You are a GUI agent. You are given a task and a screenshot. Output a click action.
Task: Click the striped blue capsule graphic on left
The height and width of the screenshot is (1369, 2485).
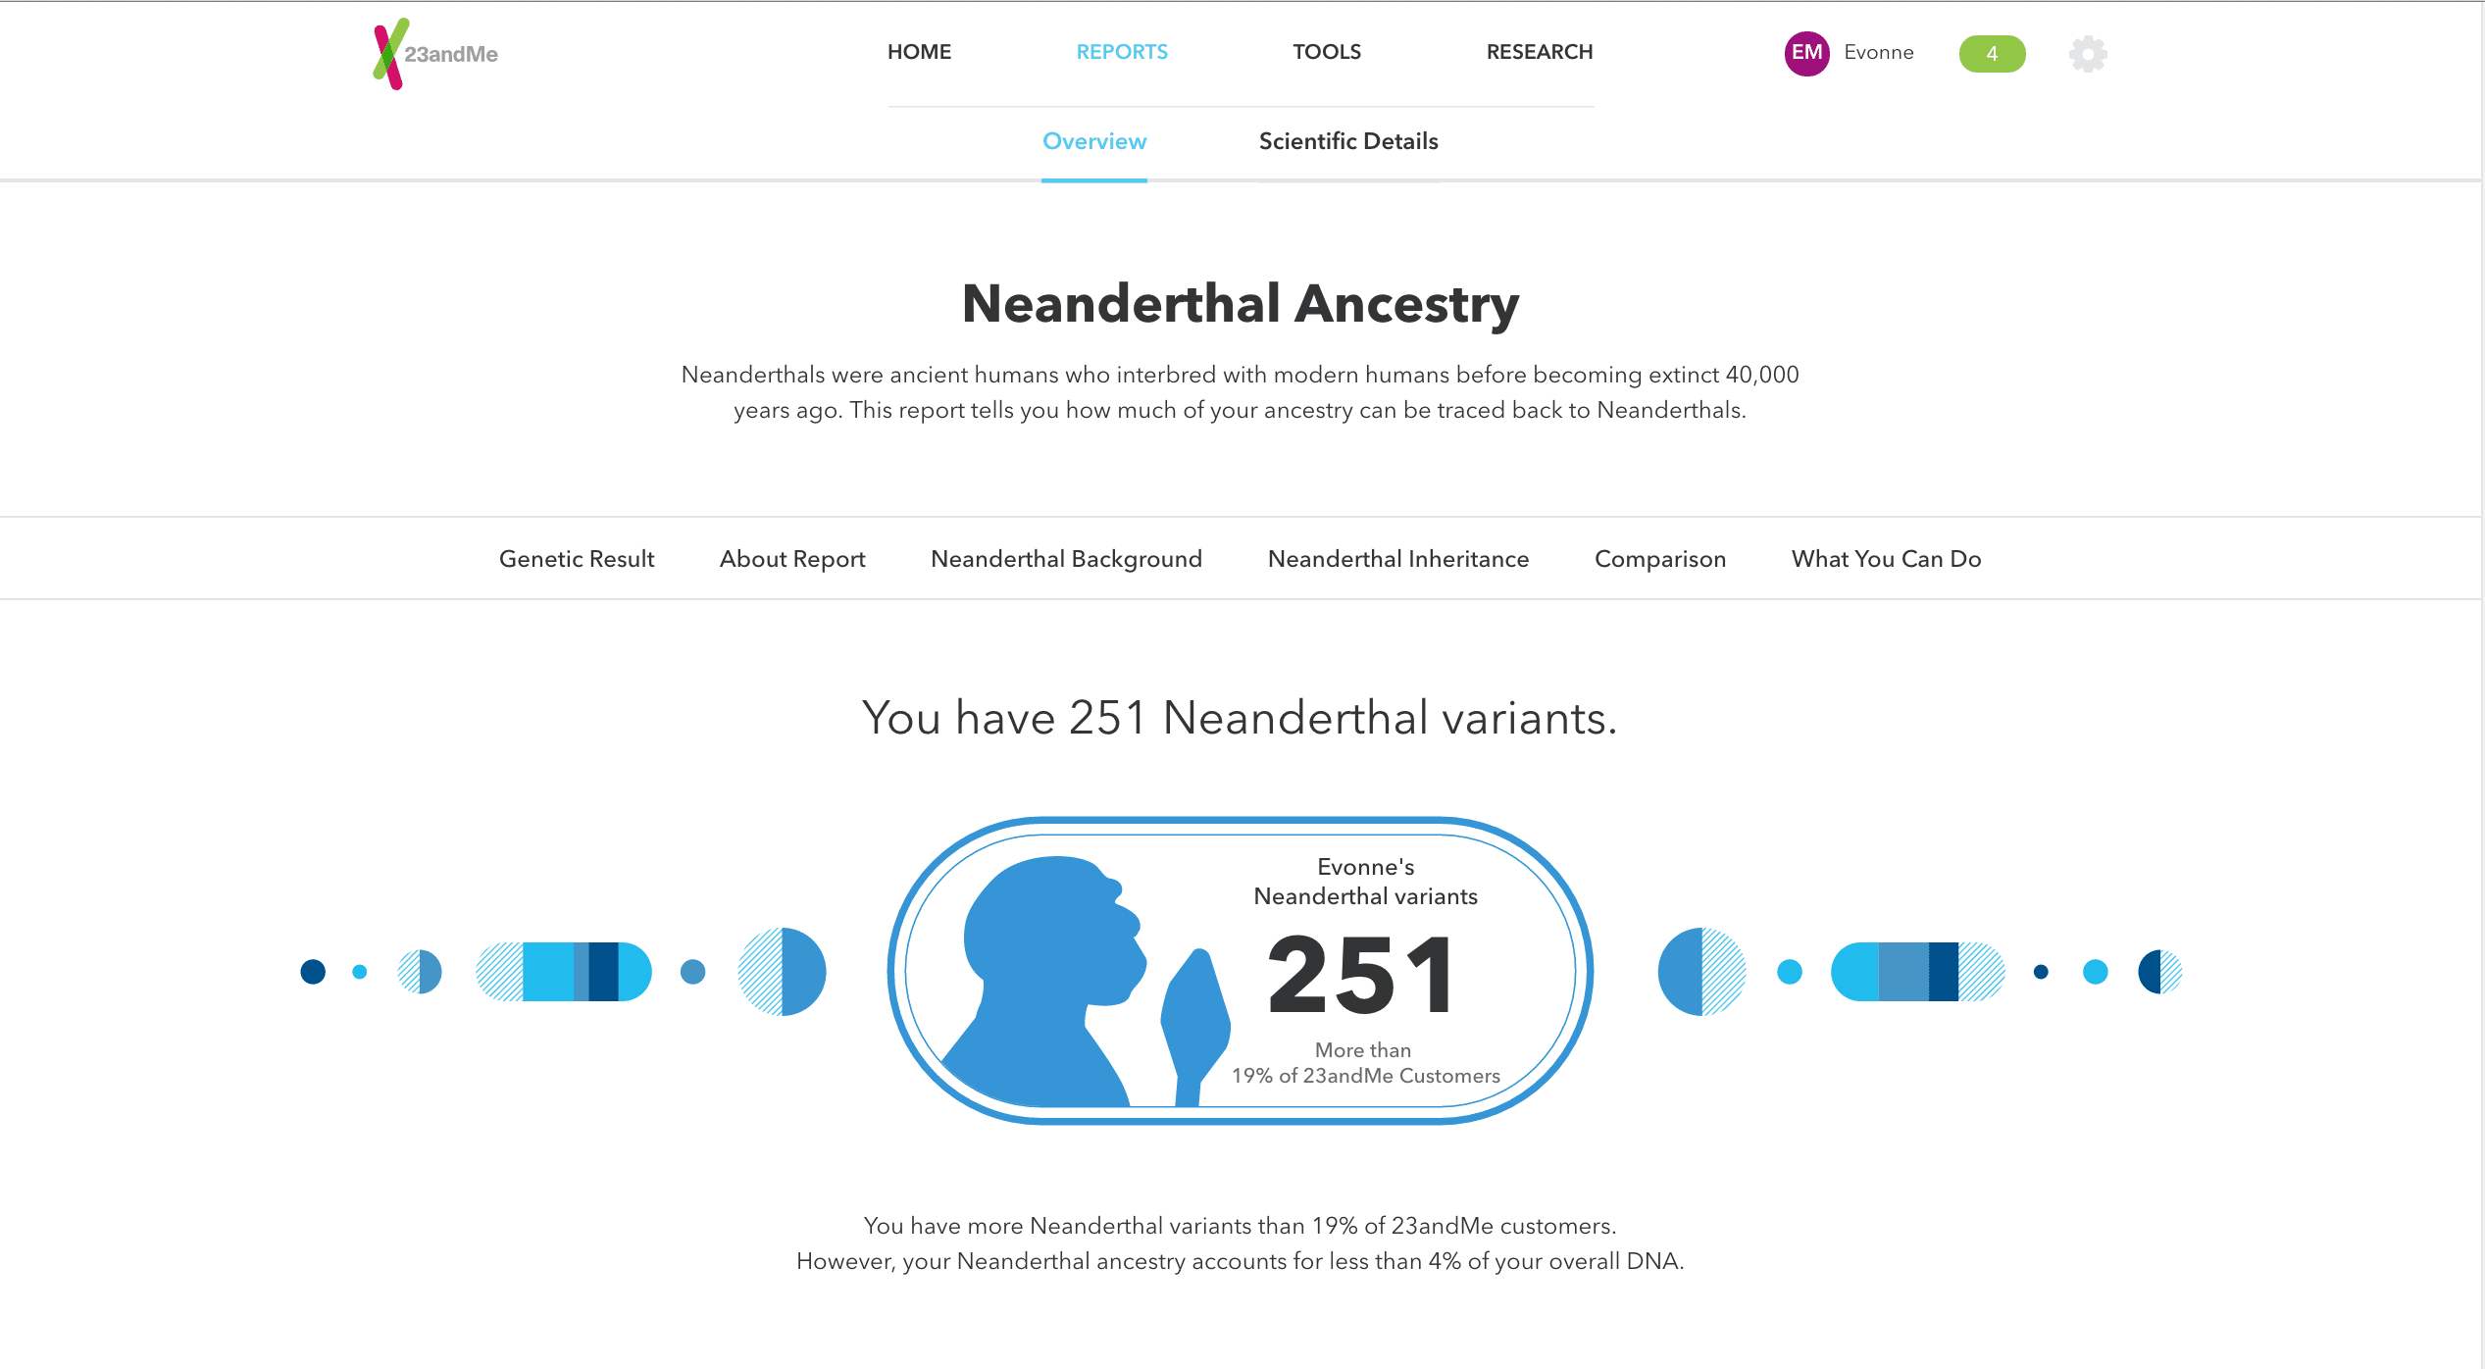coord(564,972)
